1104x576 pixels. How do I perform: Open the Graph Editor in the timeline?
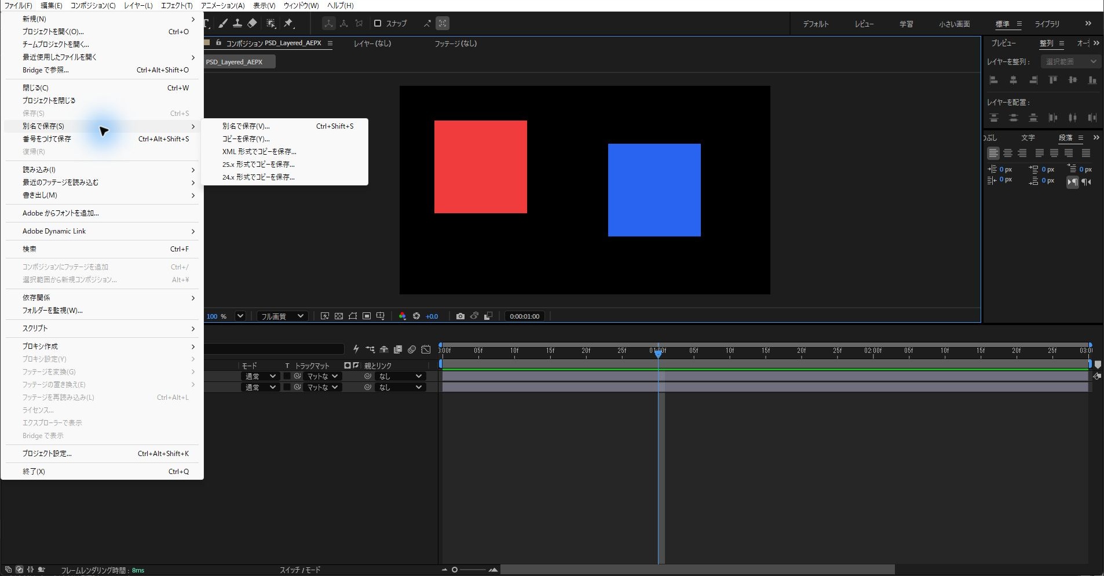(x=426, y=349)
